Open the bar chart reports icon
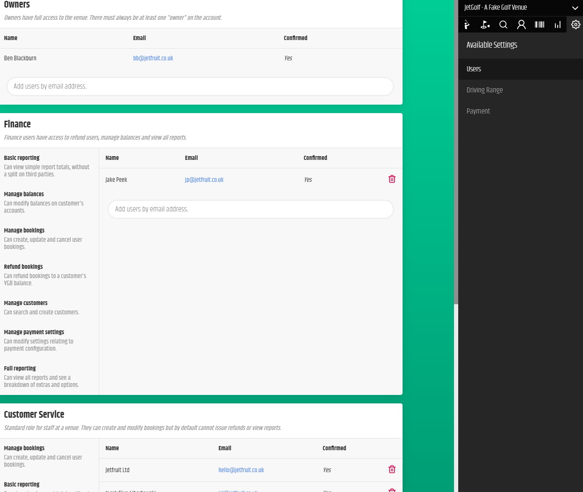 [558, 24]
